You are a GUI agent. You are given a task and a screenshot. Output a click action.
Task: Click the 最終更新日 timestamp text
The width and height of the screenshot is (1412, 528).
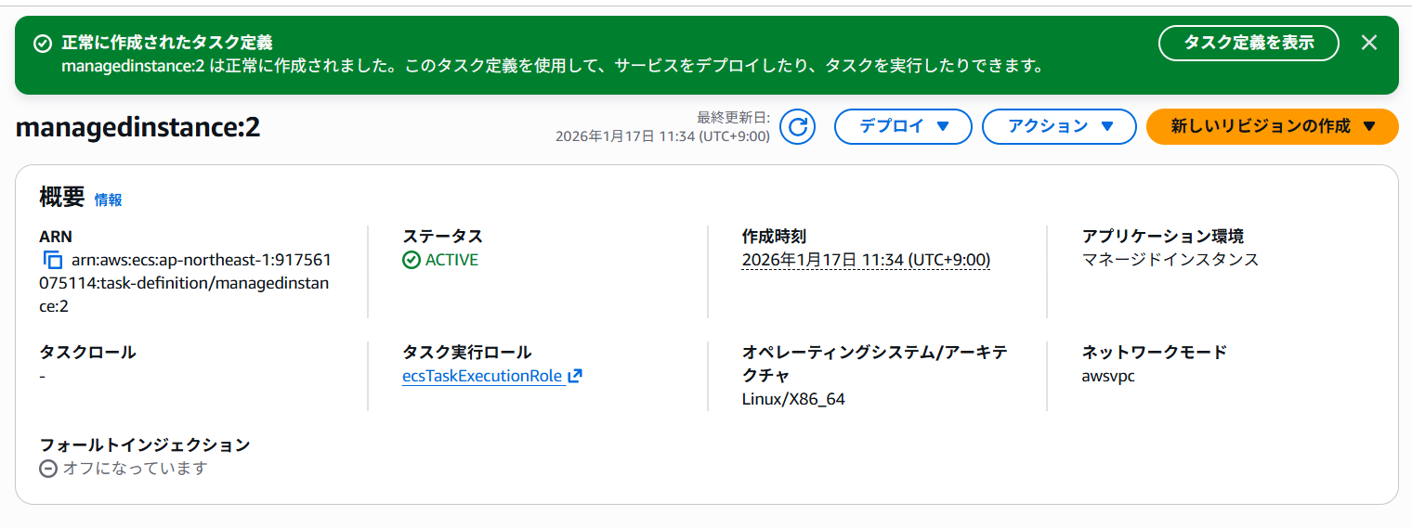(x=662, y=135)
